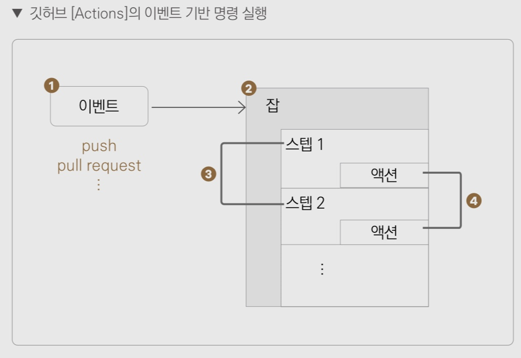
Task: Click the numbered badge 2 beside 잡
Action: [249, 88]
